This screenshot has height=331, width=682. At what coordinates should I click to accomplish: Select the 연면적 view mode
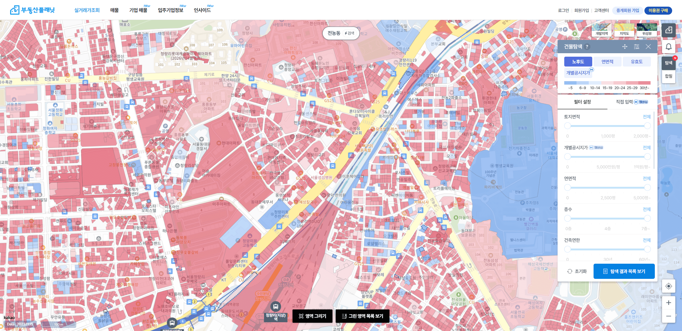pos(607,62)
